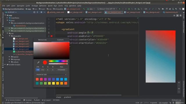Image resolution: width=186 pixels, height=104 pixels.
Task: Hide the Project panel with the minus icon
Action: (44, 12)
